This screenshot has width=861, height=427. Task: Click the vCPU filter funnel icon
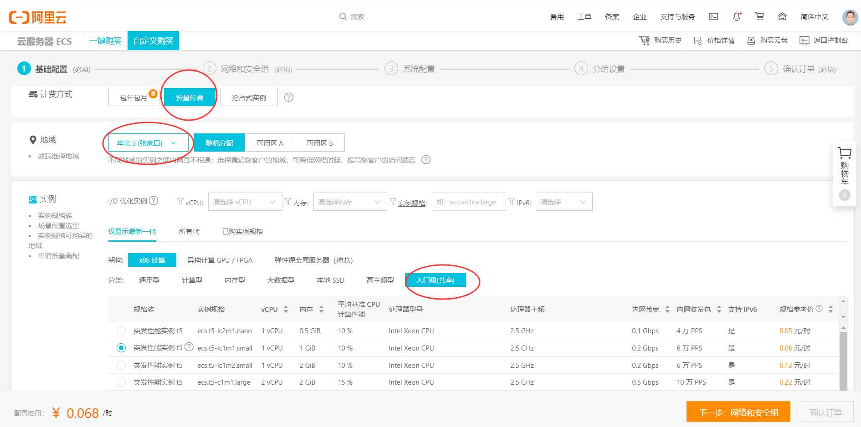180,201
